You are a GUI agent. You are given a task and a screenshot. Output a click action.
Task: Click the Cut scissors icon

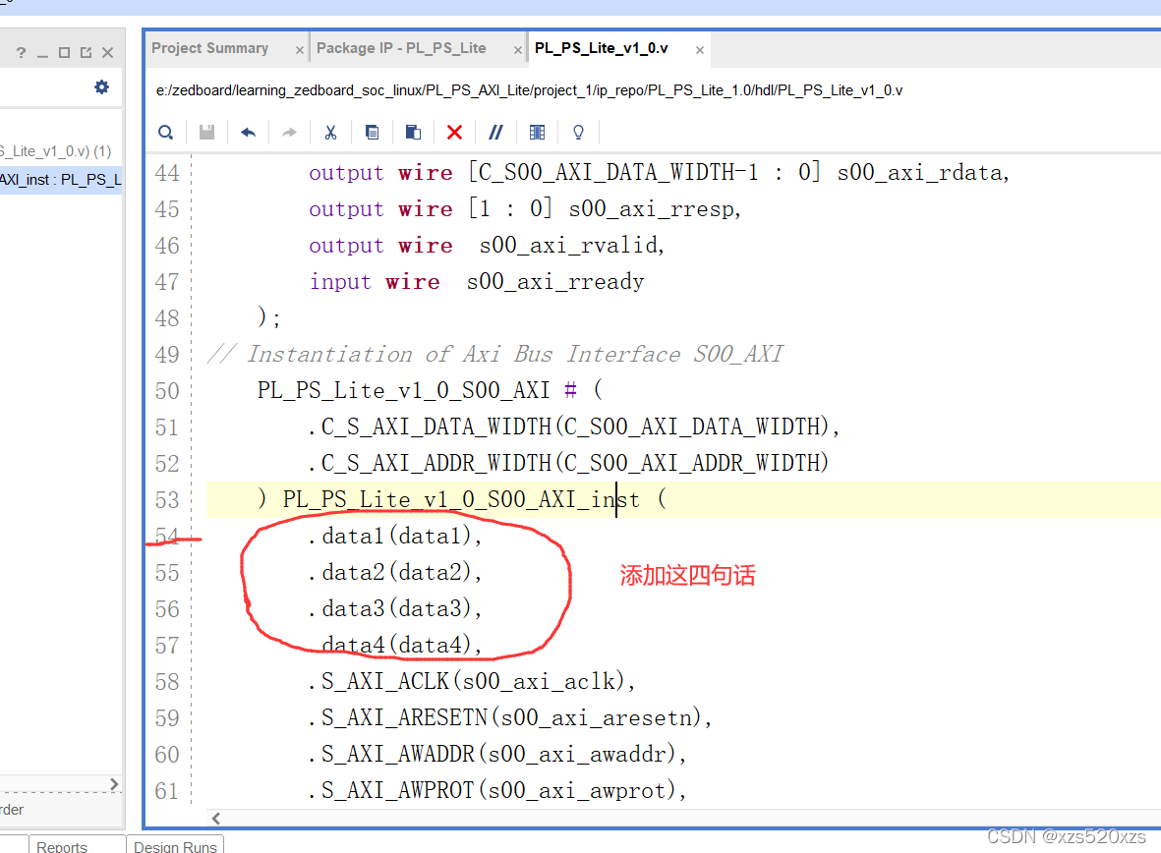330,133
